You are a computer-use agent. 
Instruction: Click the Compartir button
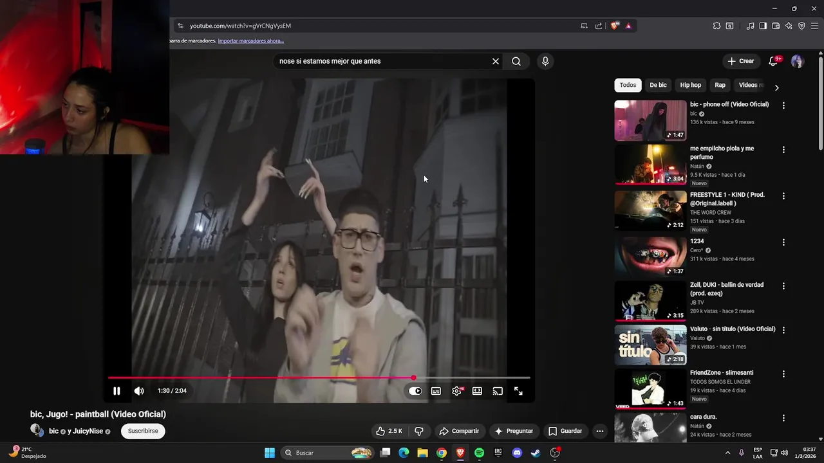click(x=459, y=431)
